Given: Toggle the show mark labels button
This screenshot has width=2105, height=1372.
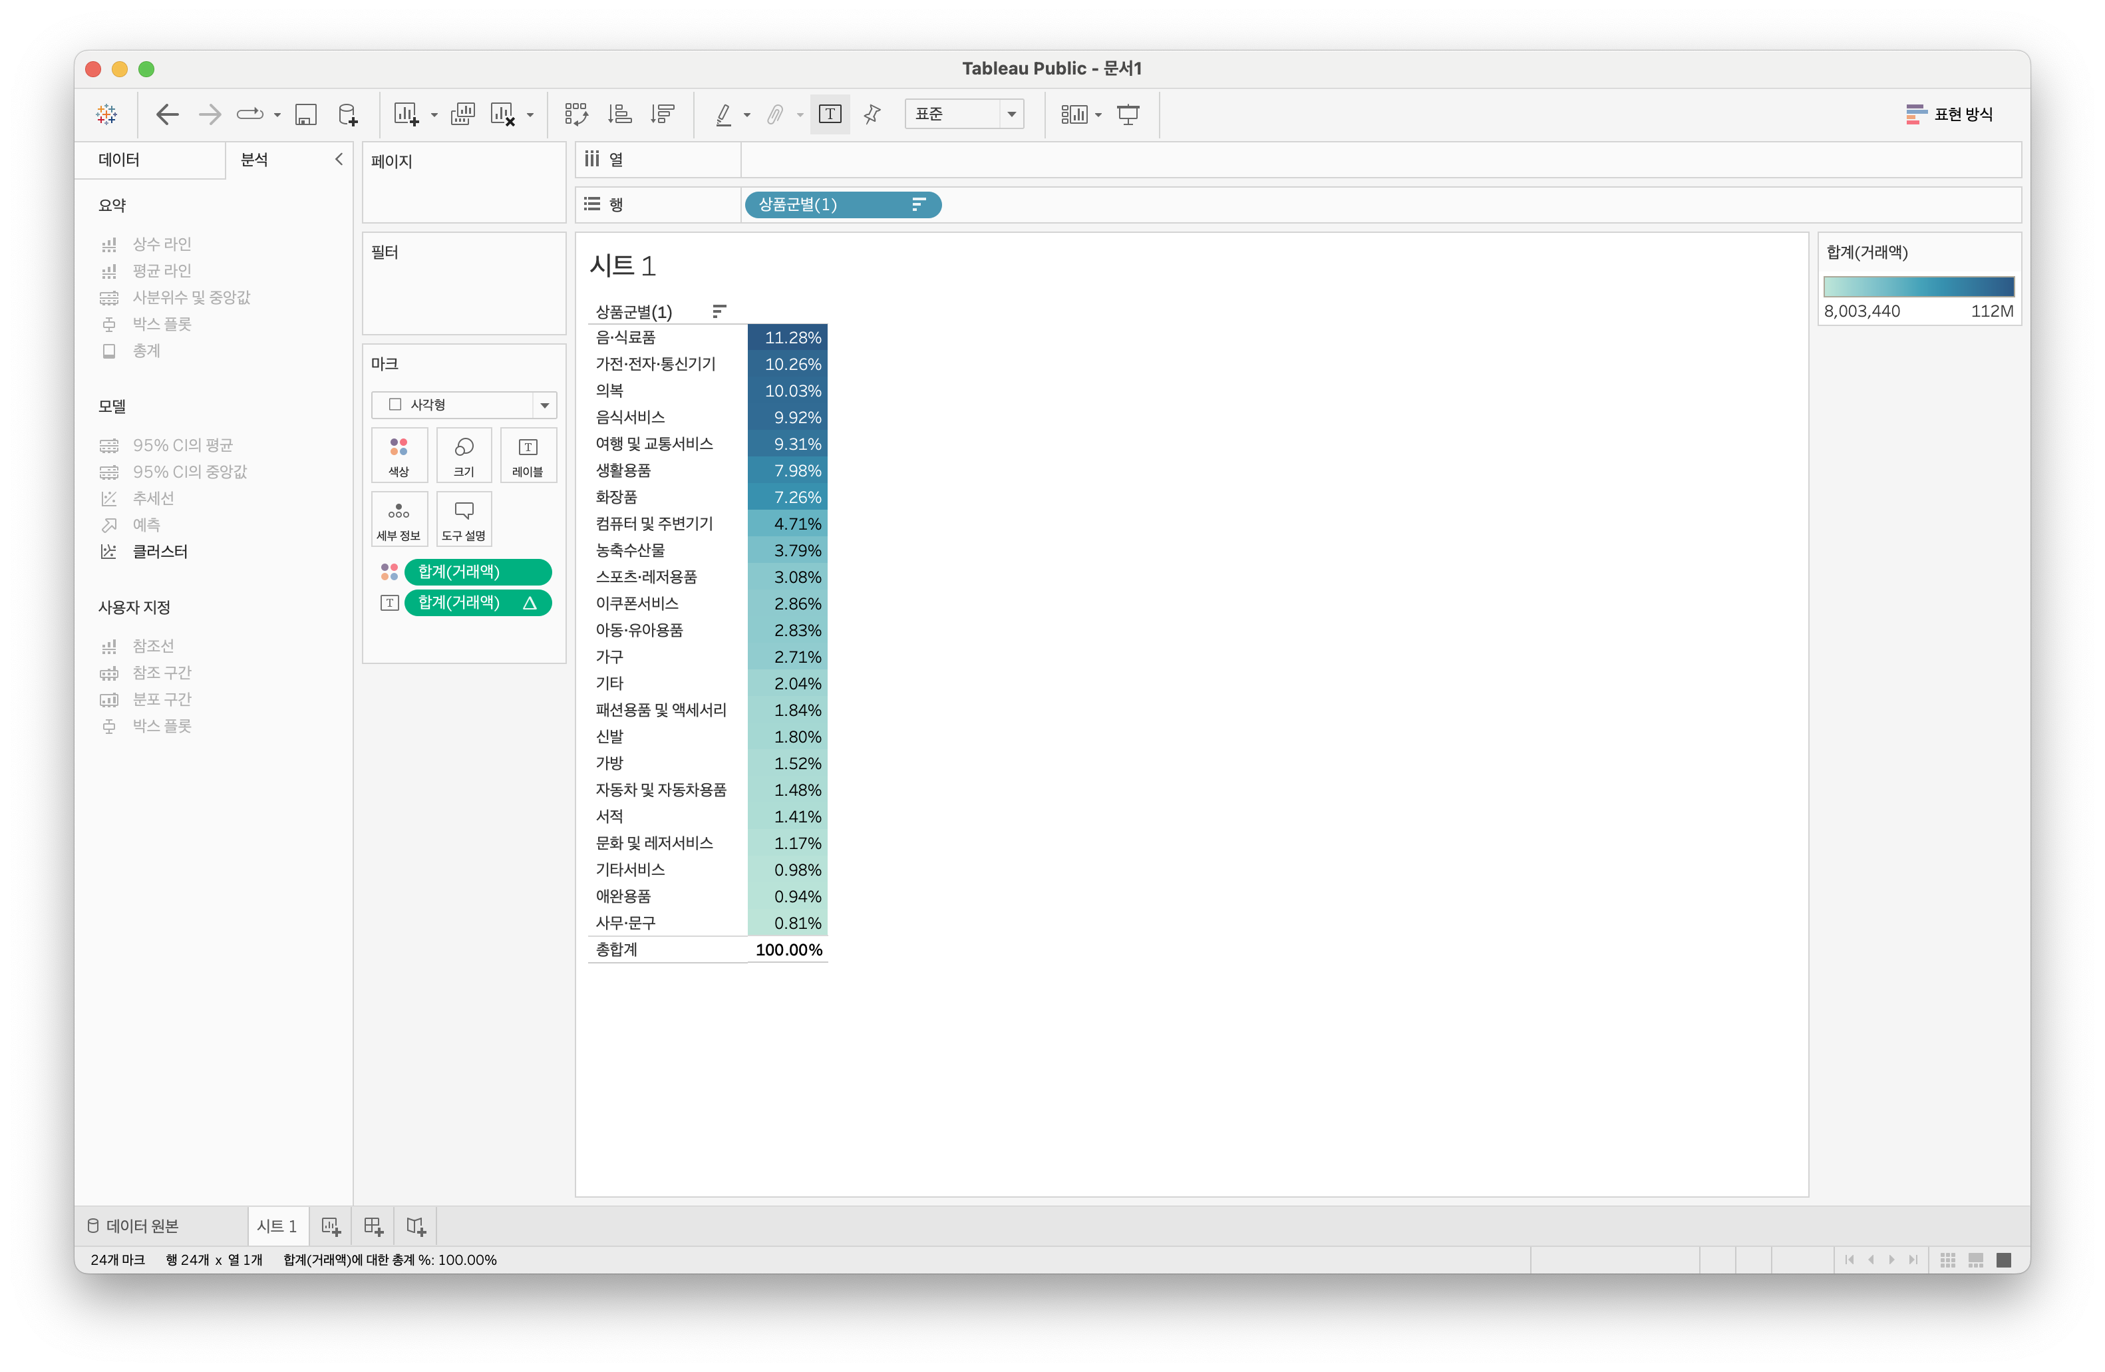Looking at the screenshot, I should coord(830,114).
